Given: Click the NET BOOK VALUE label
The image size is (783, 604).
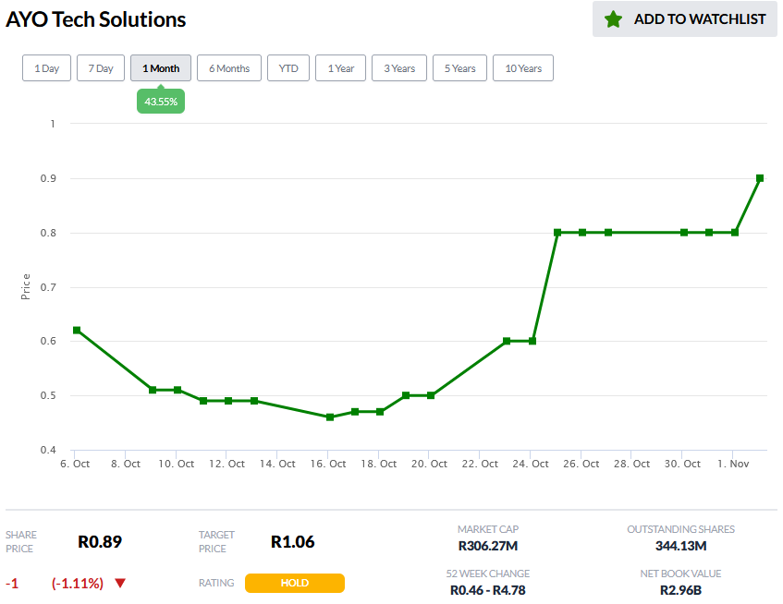Looking at the screenshot, I should point(680,574).
